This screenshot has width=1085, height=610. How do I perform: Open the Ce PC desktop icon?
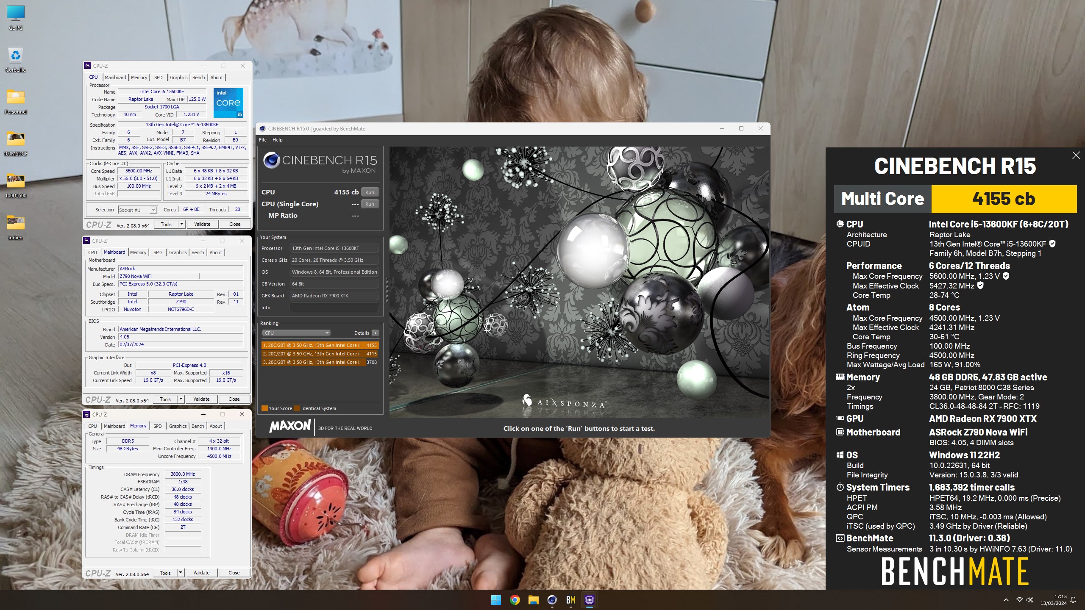[16, 17]
